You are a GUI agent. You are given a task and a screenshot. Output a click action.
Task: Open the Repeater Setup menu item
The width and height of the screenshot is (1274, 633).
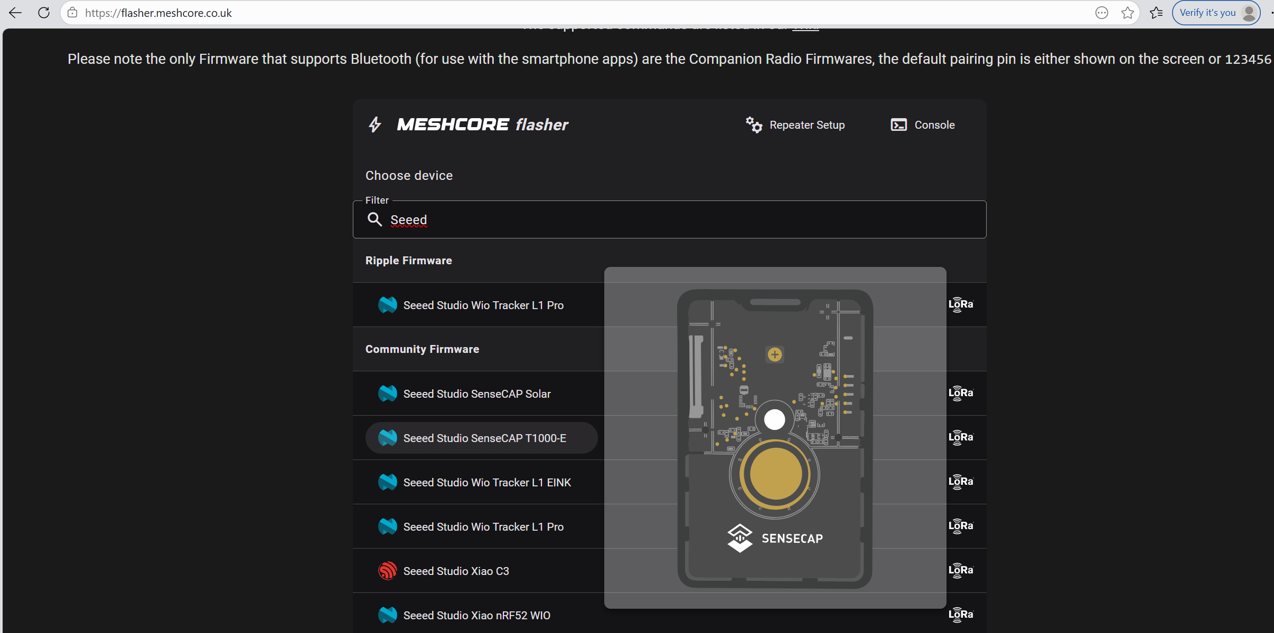(x=807, y=125)
